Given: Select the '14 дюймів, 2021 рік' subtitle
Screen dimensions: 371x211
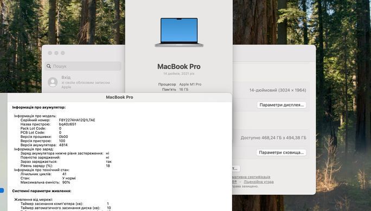Looking at the screenshot, I should point(179,74).
